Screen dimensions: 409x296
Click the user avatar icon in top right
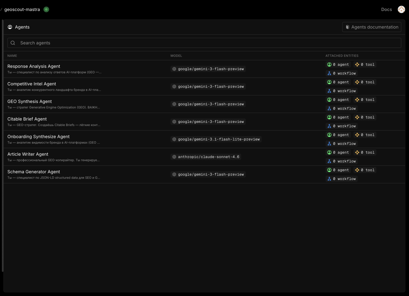[401, 9]
